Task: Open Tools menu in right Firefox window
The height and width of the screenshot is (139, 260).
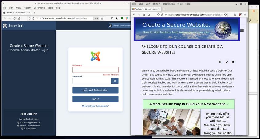Action: pos(180,4)
